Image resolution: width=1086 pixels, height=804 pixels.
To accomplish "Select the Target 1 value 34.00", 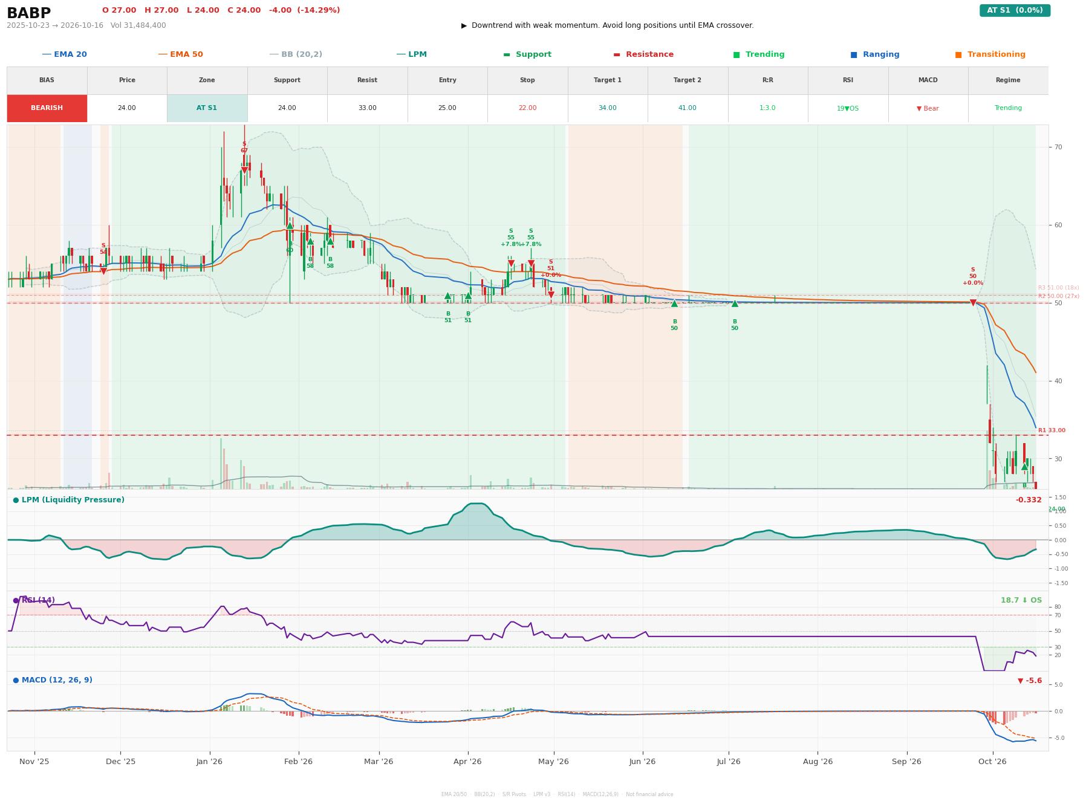I will tap(608, 108).
